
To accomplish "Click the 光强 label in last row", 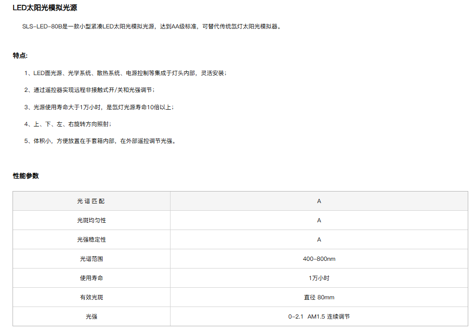I will click(92, 317).
